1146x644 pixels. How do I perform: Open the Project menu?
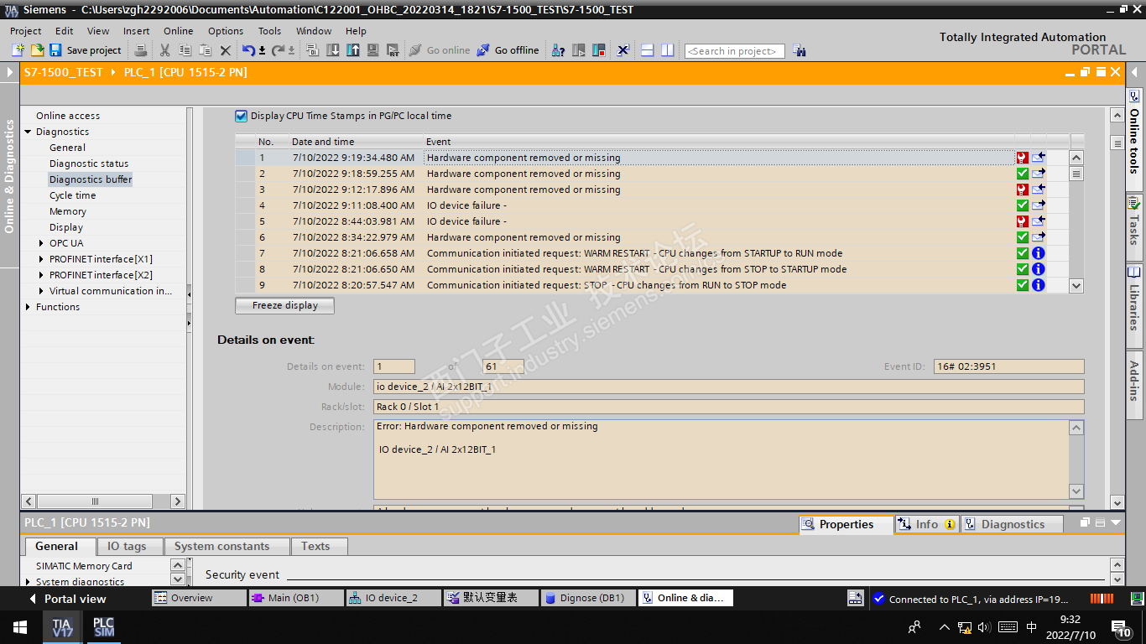click(x=25, y=31)
